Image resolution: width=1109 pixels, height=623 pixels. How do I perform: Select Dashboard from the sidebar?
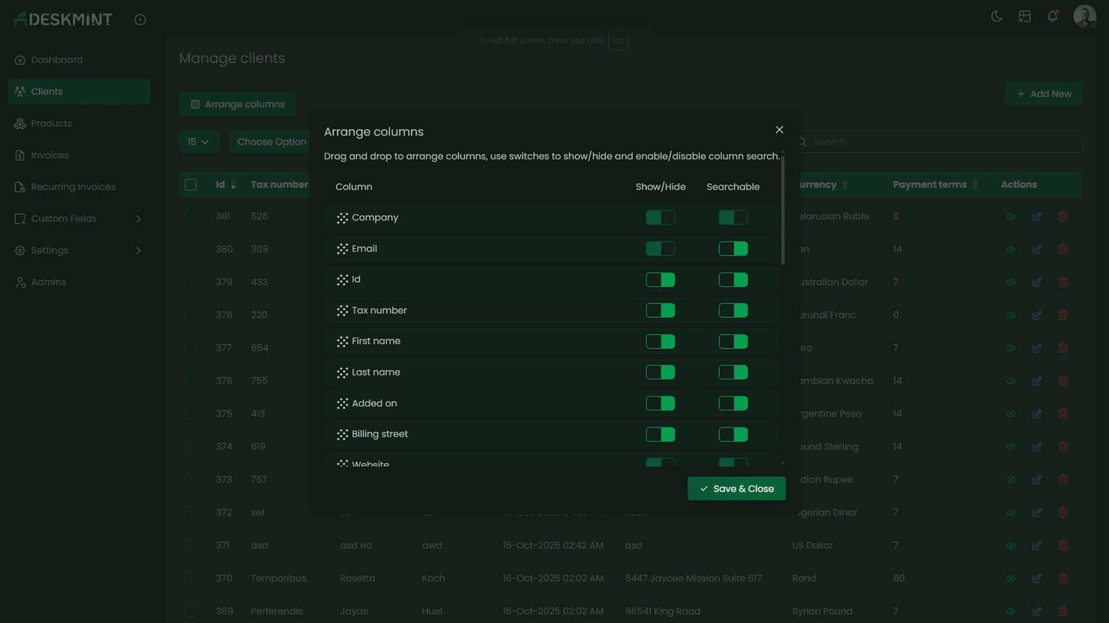(x=55, y=59)
